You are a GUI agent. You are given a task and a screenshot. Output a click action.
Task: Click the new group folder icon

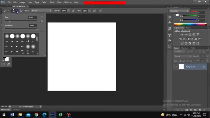point(196,110)
